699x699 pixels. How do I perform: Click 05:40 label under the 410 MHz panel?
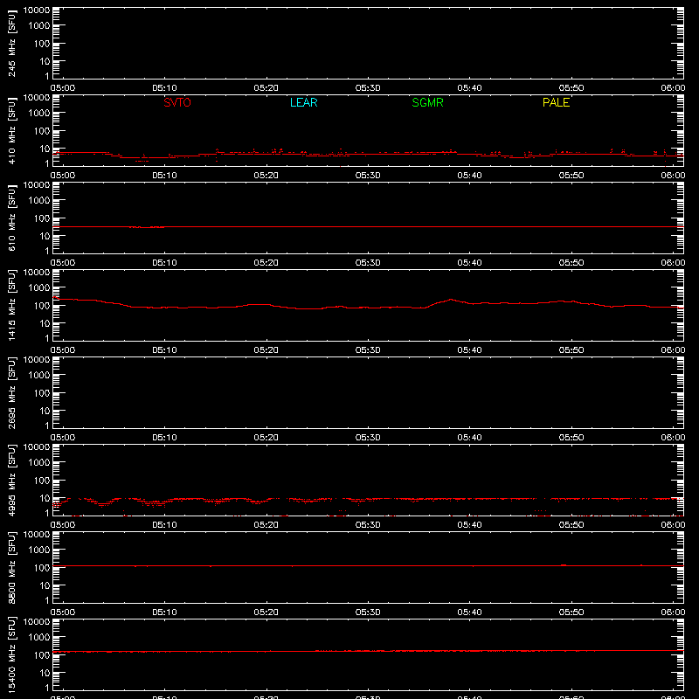469,176
